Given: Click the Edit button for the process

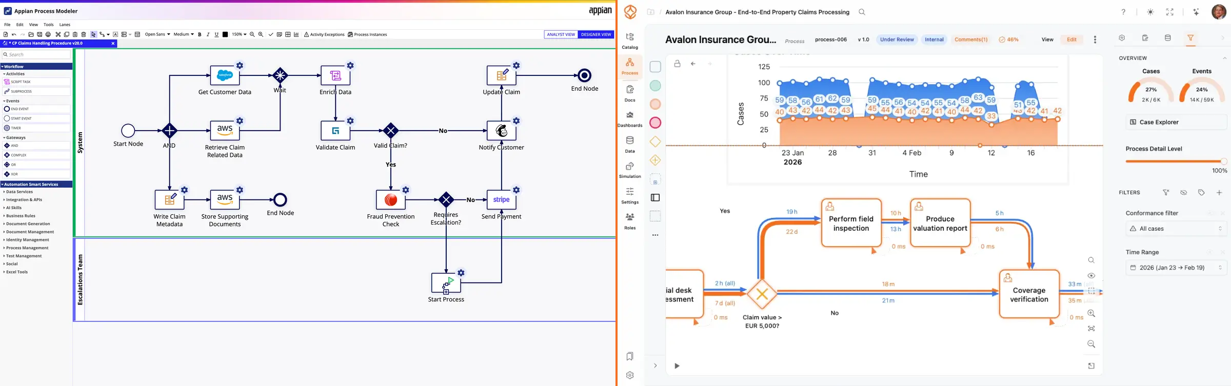Looking at the screenshot, I should coord(1071,39).
